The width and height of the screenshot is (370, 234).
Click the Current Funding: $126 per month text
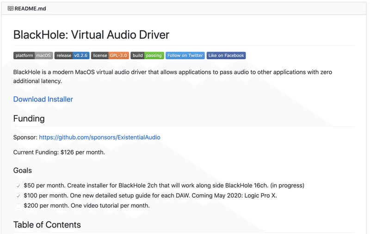click(x=59, y=153)
